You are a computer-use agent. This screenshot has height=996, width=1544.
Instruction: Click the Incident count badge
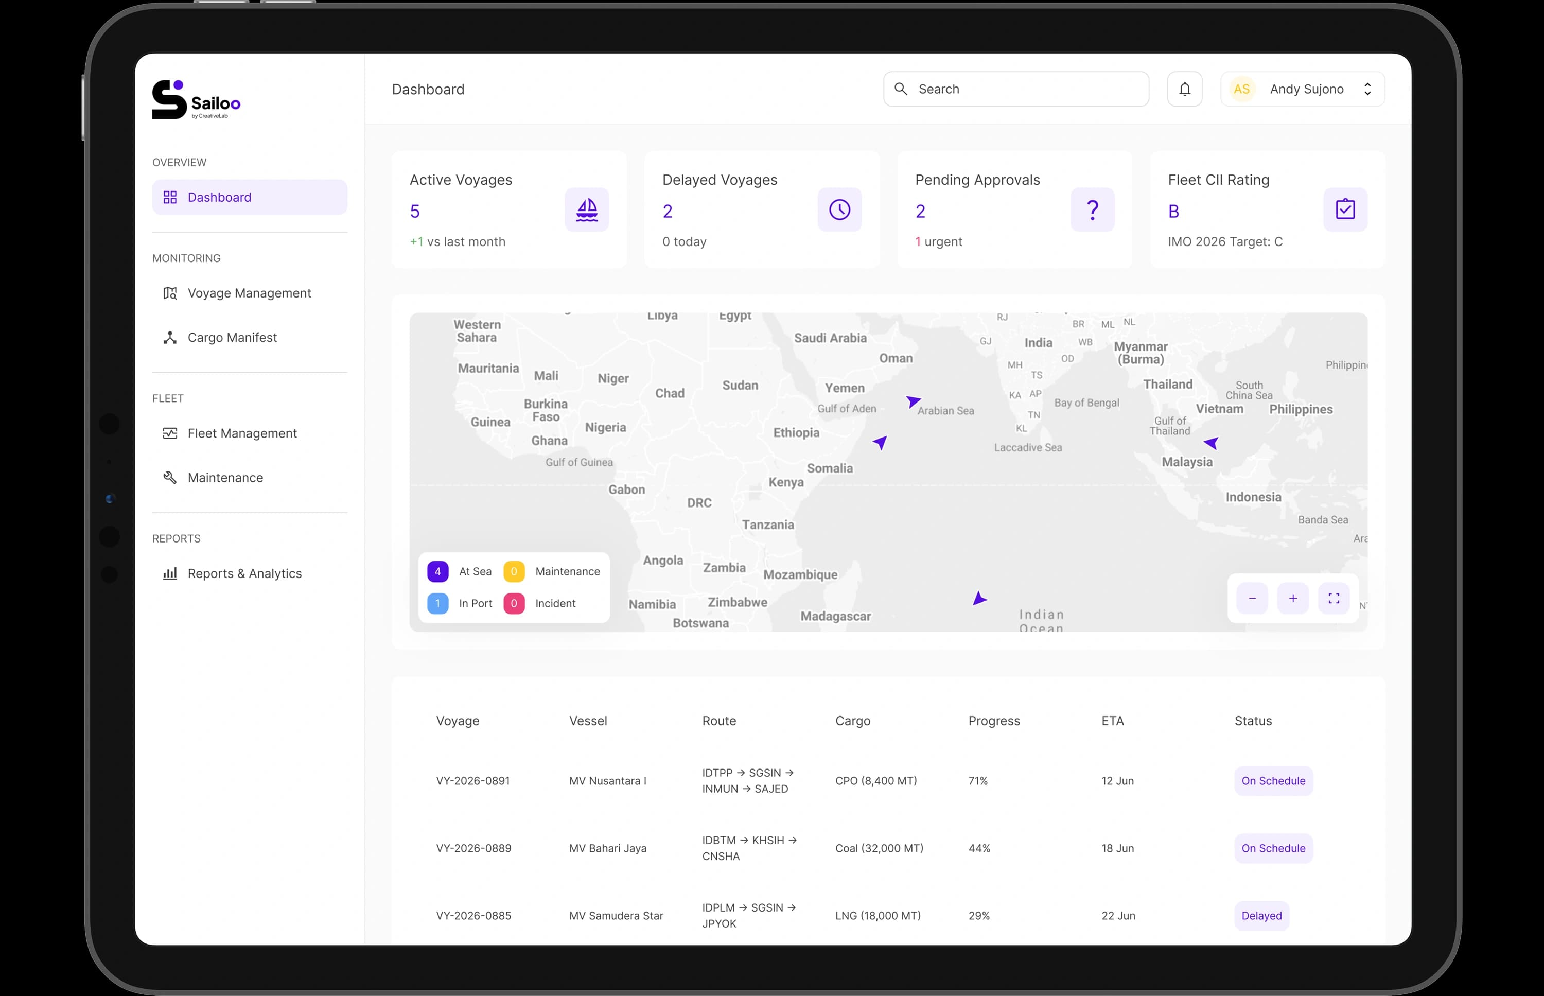pyautogui.click(x=514, y=603)
